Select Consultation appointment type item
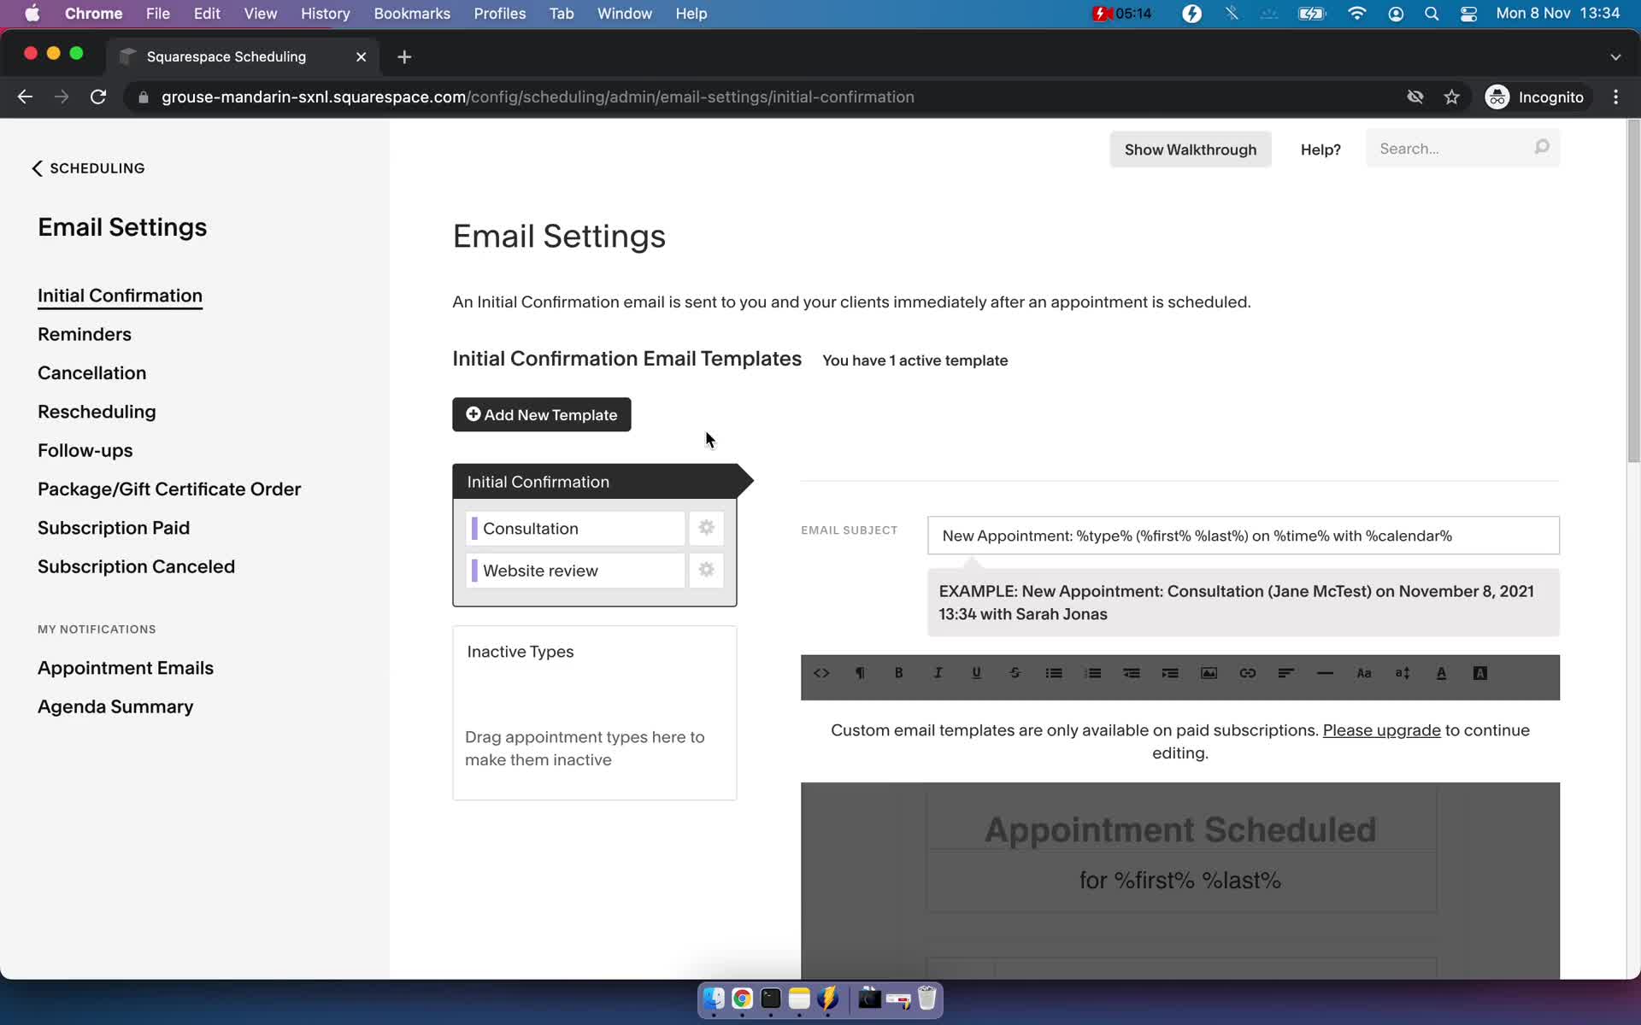 [x=575, y=528]
